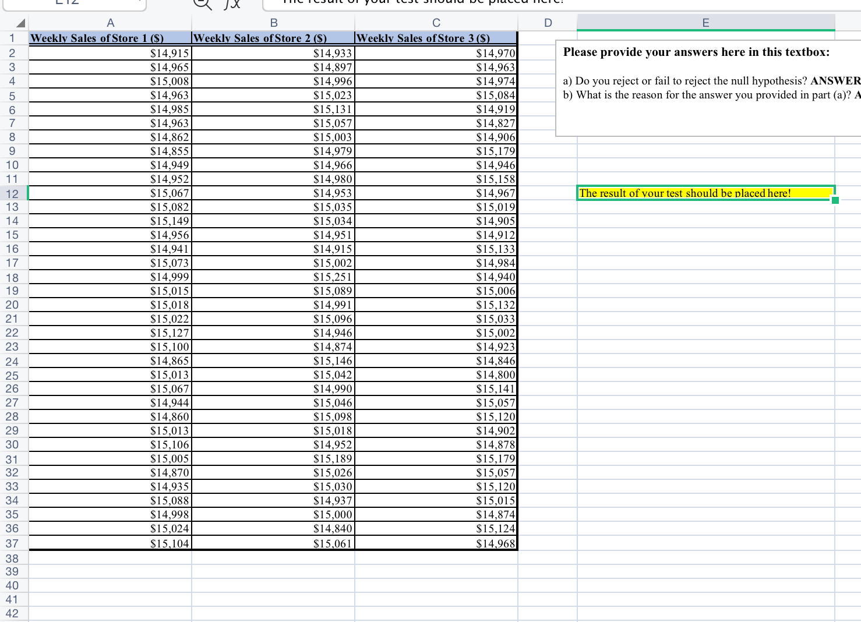Select cell with value $15,146
Image resolution: width=861 pixels, height=622 pixels.
pos(273,361)
